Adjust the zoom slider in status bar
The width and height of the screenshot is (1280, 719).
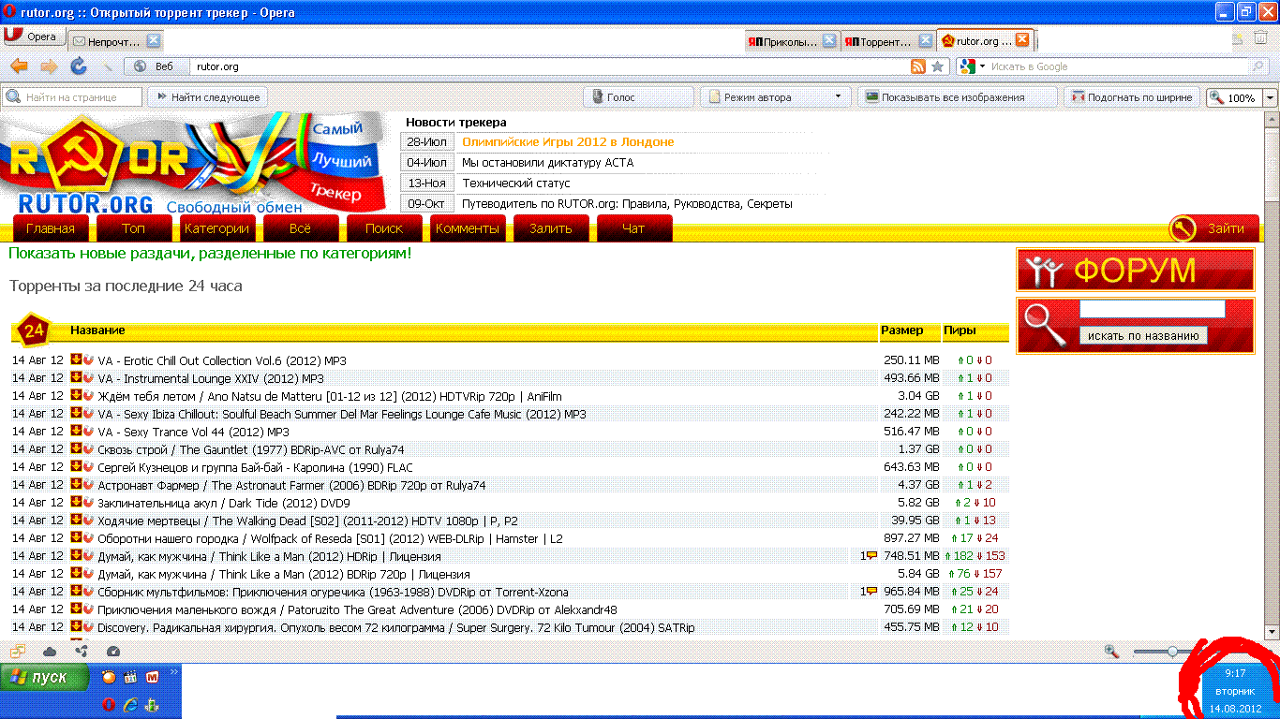coord(1172,651)
